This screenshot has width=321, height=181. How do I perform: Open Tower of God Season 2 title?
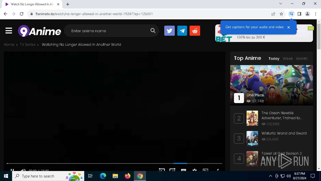point(281,153)
